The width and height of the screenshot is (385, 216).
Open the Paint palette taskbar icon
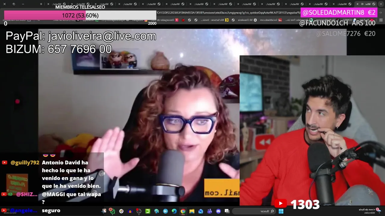(156, 211)
